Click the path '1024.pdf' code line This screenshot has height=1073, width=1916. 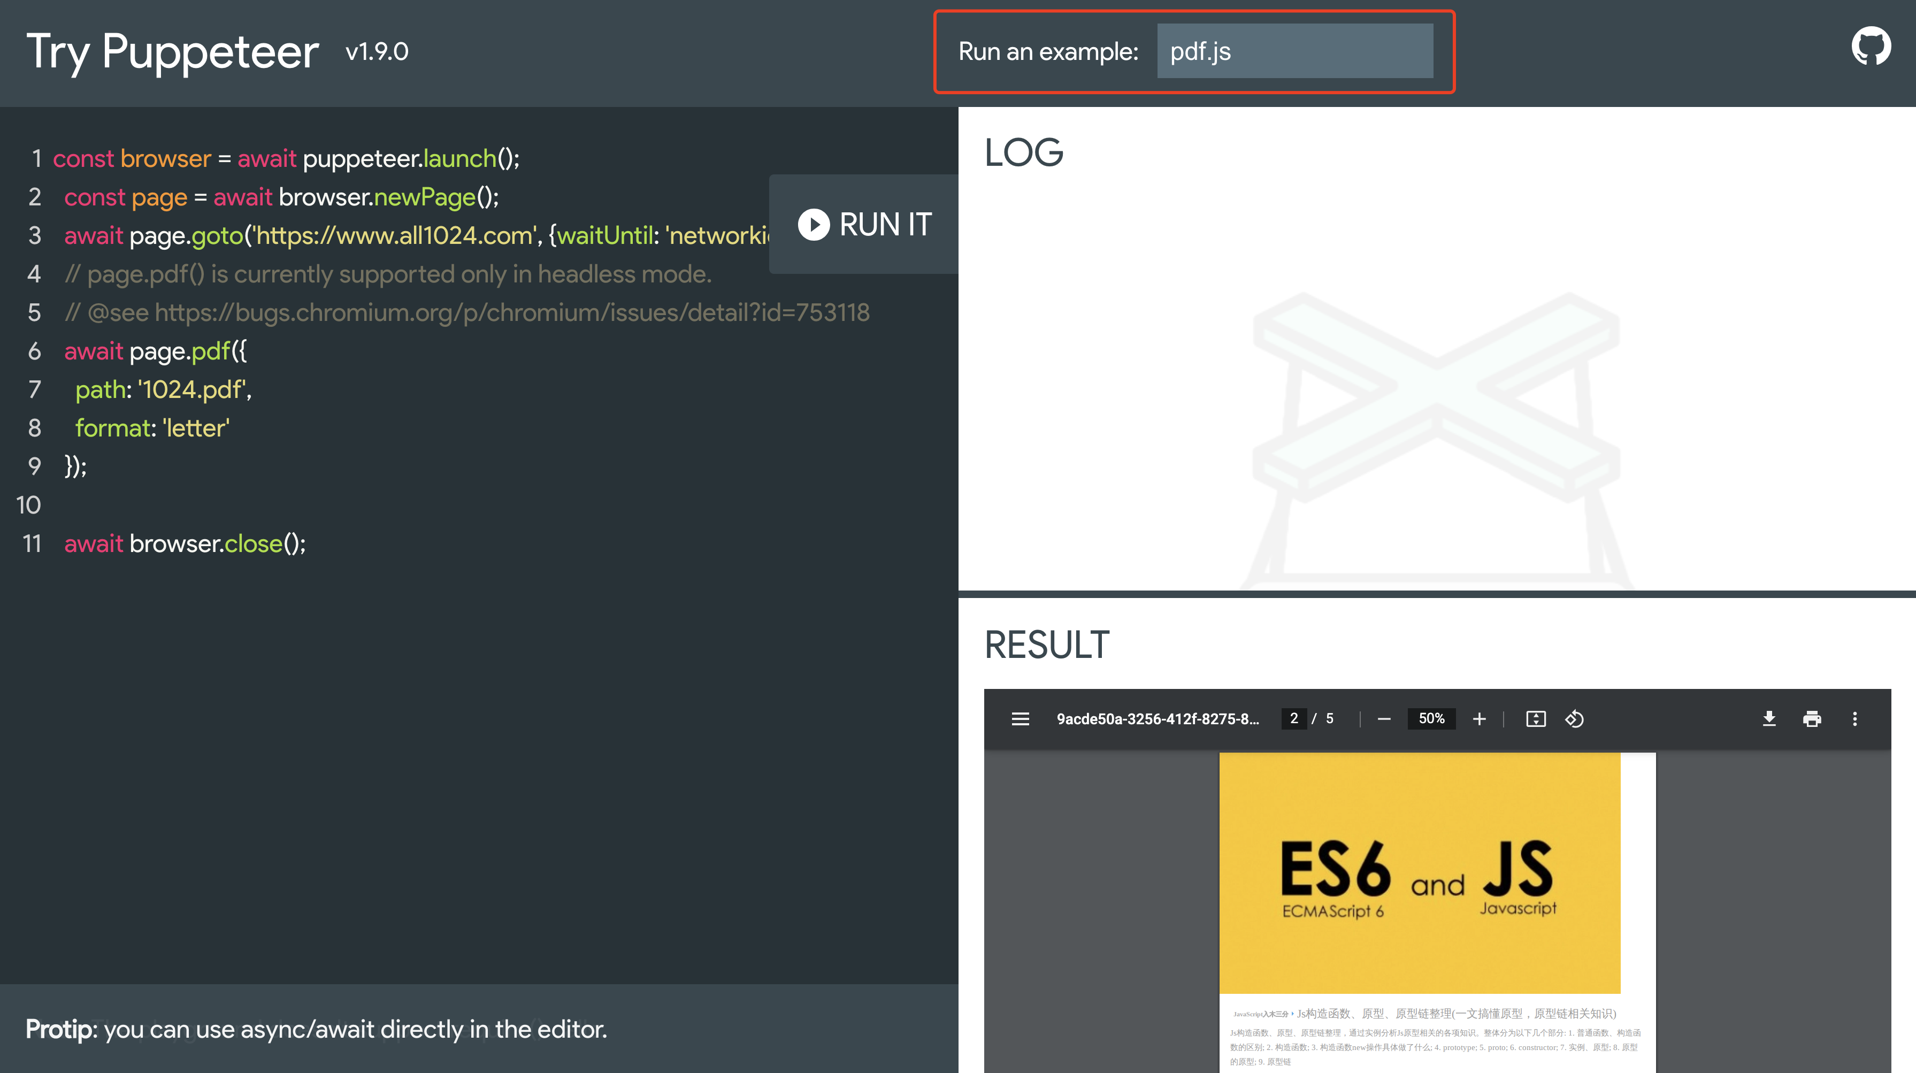(164, 389)
